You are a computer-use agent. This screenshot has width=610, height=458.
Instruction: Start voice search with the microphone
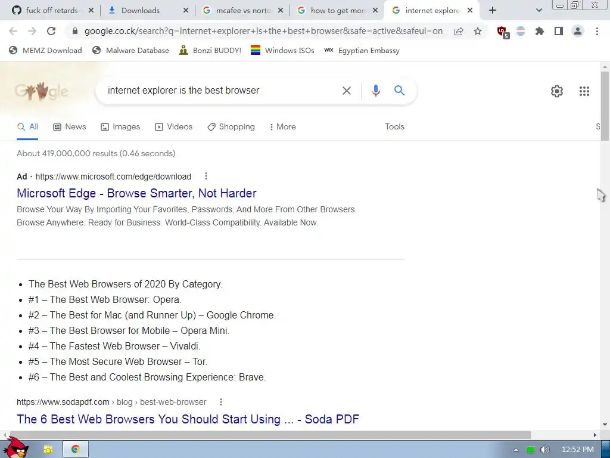376,91
